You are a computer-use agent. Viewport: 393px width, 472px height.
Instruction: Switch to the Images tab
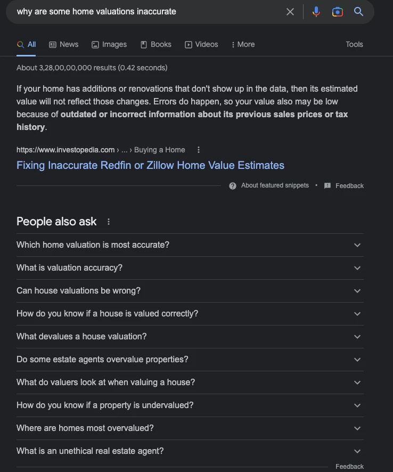[x=109, y=45]
